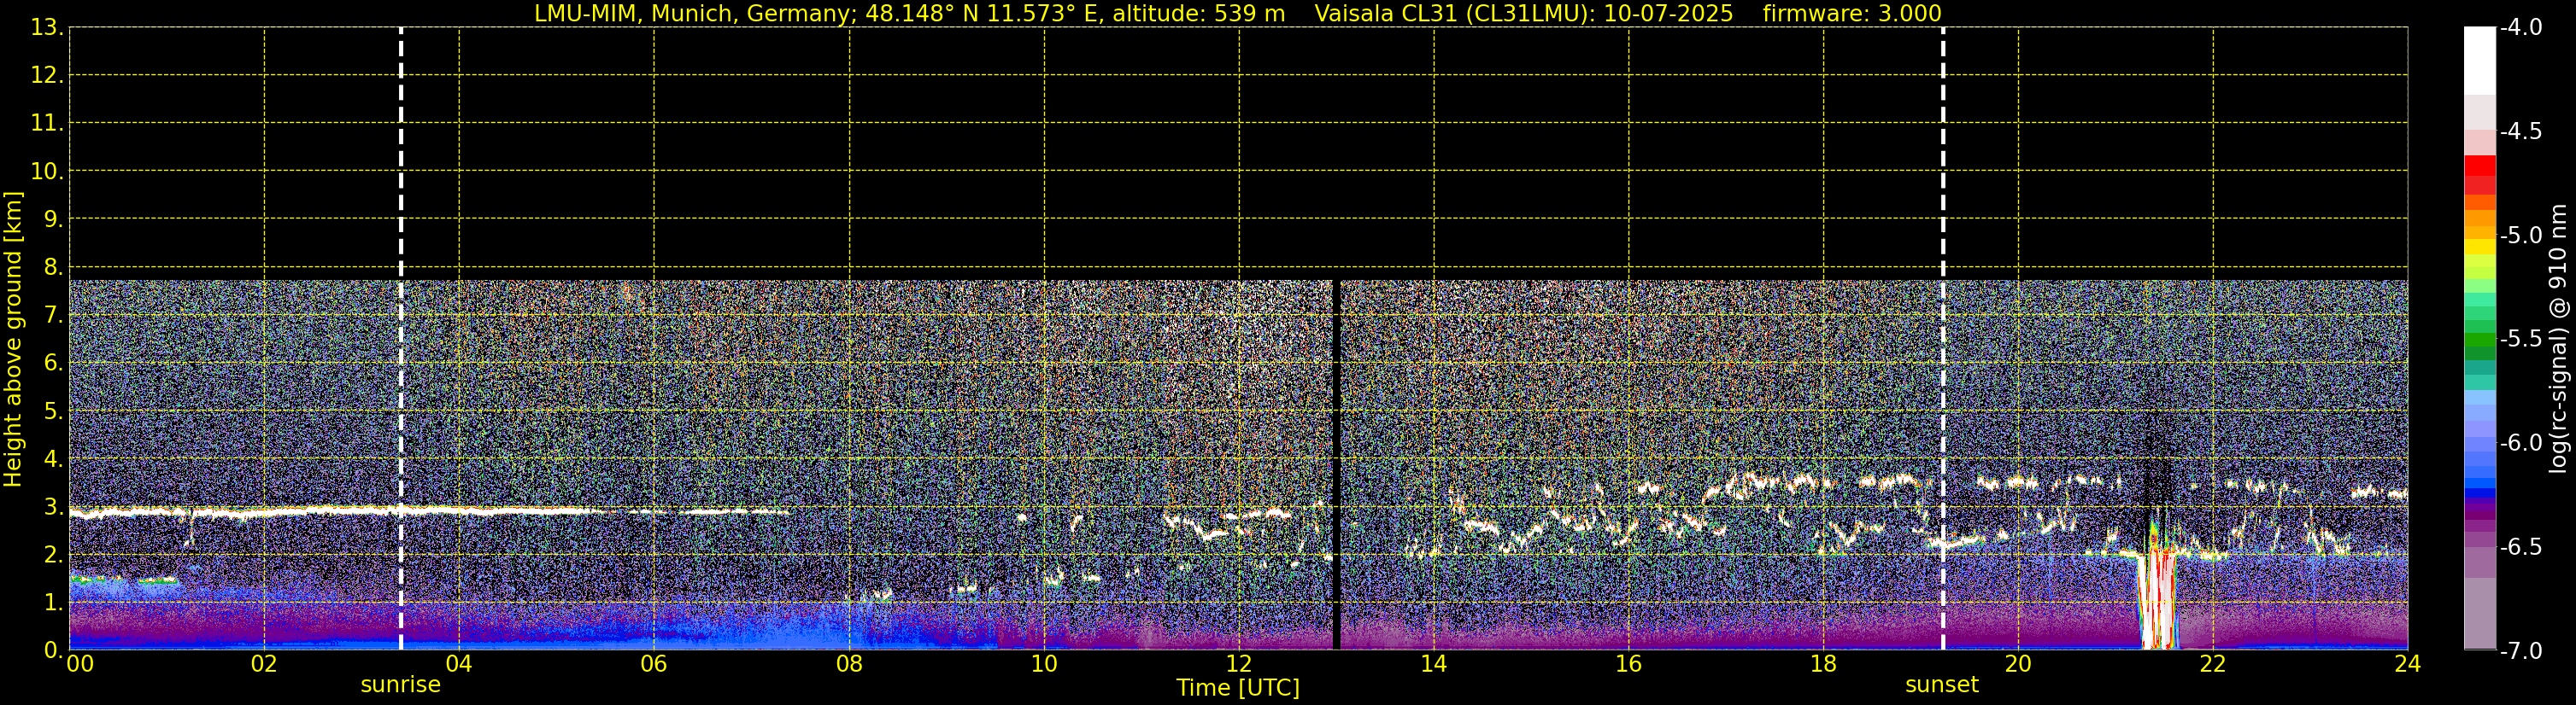
Task: Click the 'Time [UTC]' axis label
Action: 1238,688
